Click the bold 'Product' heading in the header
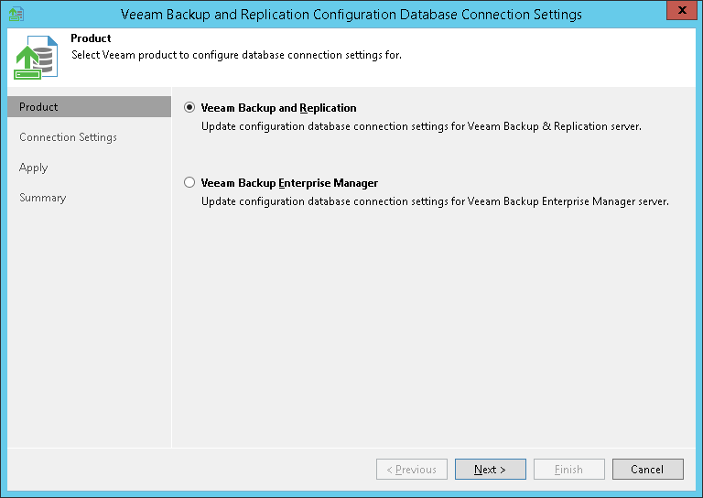This screenshot has height=498, width=703. point(91,39)
